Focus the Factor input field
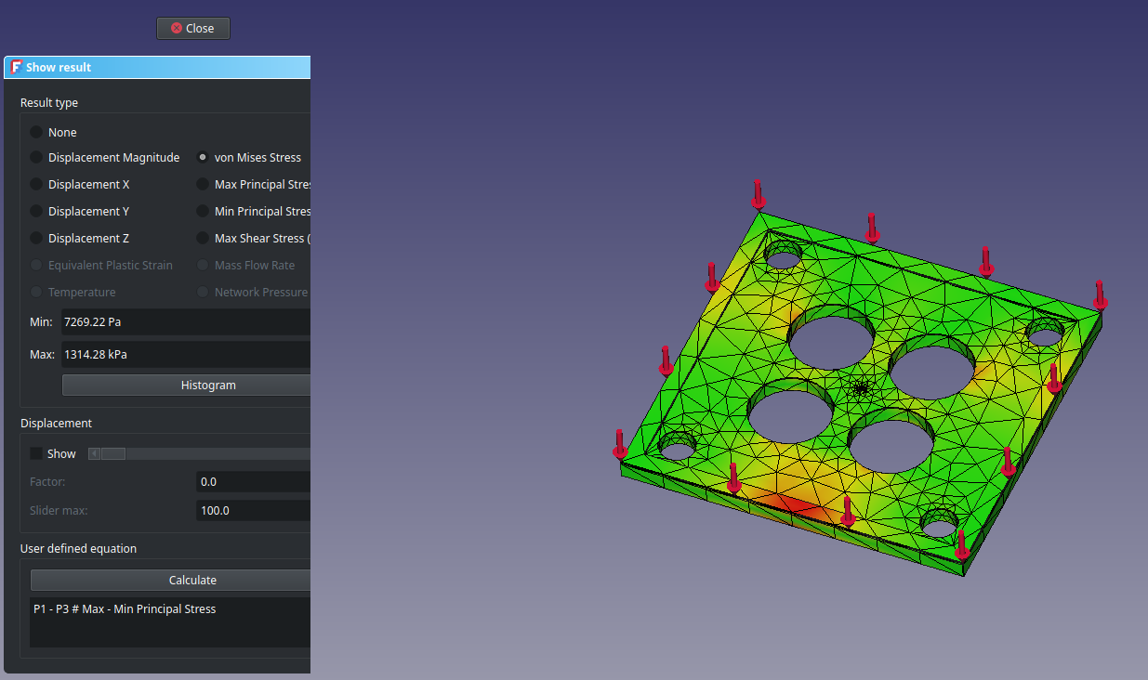The height and width of the screenshot is (680, 1148). click(252, 482)
